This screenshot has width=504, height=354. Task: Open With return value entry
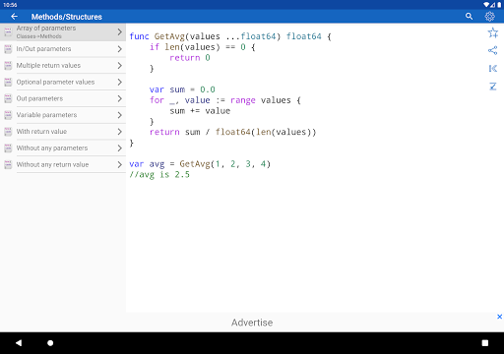[x=63, y=132]
